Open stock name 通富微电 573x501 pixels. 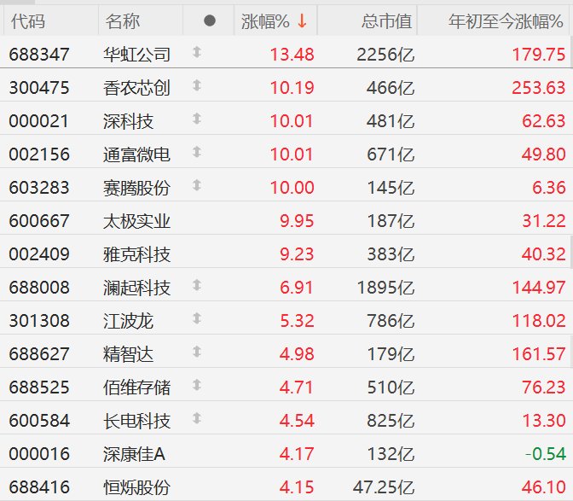coord(136,154)
